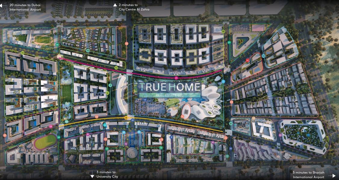Select the pink number 33 zone marker

[51, 126]
